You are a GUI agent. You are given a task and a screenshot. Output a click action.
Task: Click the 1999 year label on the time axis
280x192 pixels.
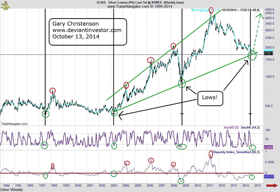(x=66, y=186)
